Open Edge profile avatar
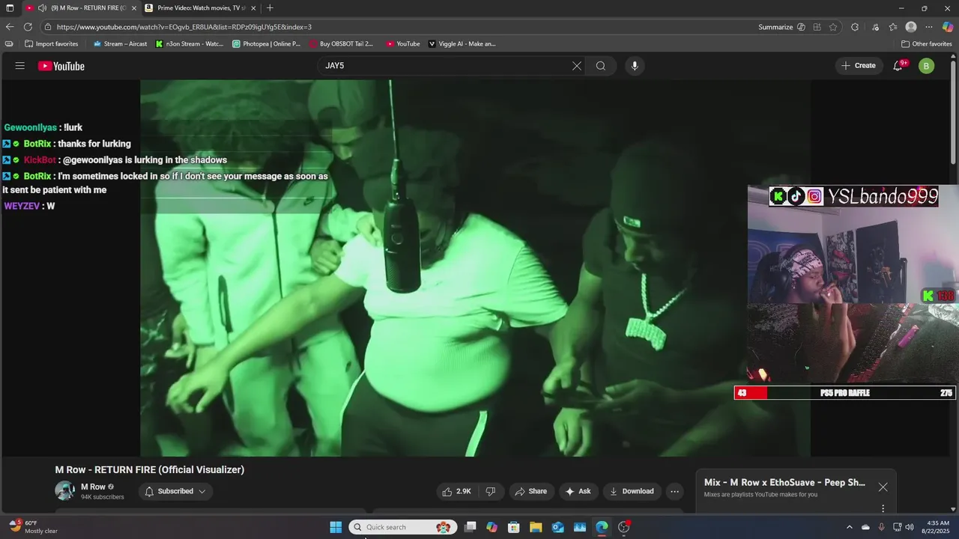Image resolution: width=959 pixels, height=539 pixels. [x=911, y=27]
